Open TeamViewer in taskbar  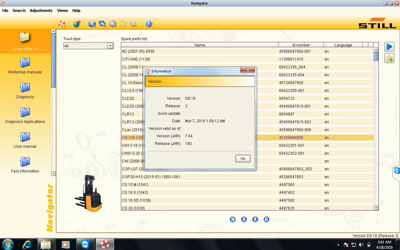(85, 244)
